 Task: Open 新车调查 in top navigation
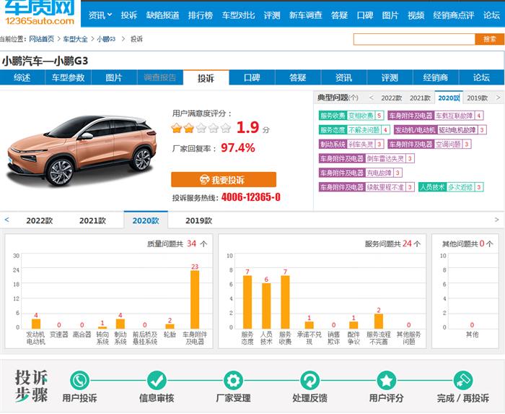click(305, 15)
